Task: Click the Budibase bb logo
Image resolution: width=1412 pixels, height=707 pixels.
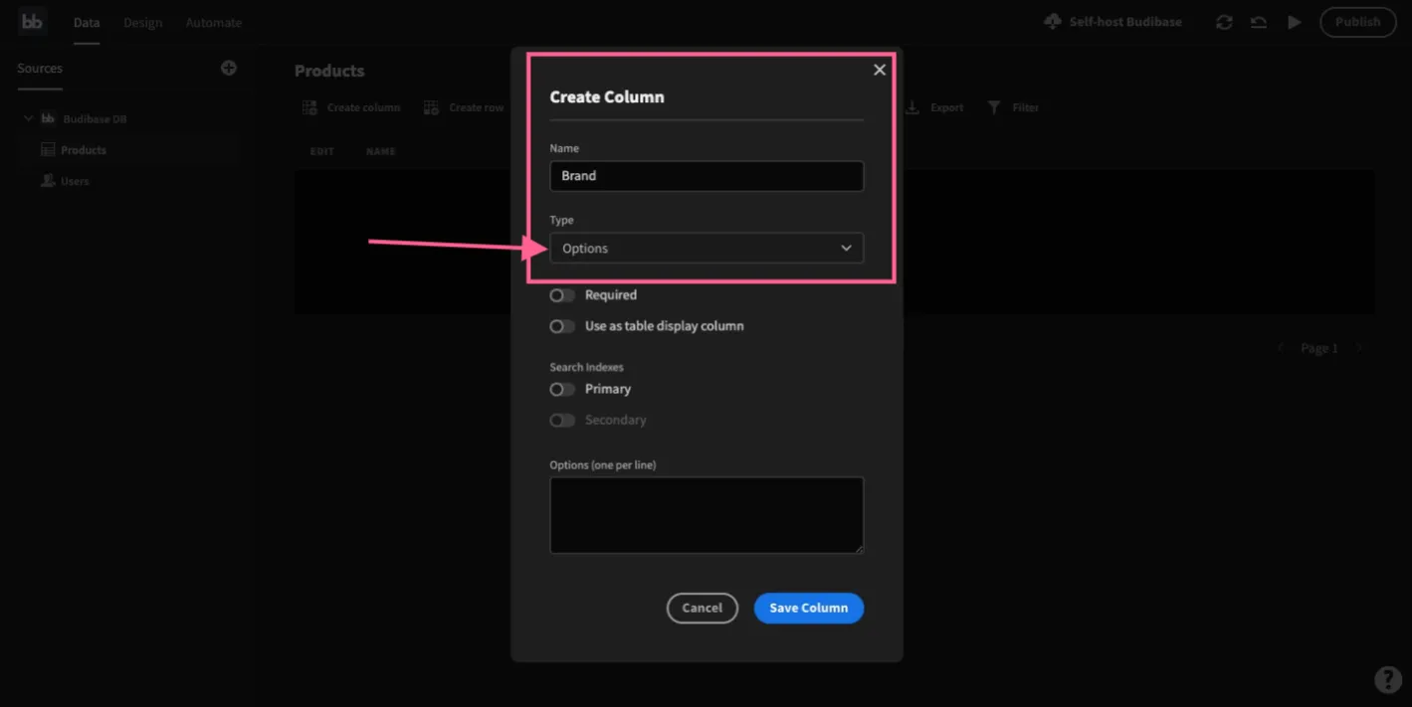Action: coord(32,21)
